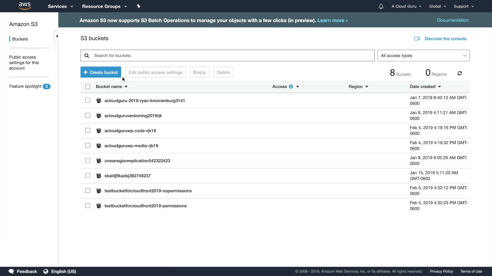Check the select all buckets checkbox
Viewport: 492px width, 276px height.
[x=88, y=87]
